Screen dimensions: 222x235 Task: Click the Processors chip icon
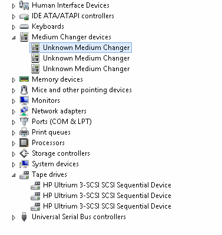click(x=24, y=143)
